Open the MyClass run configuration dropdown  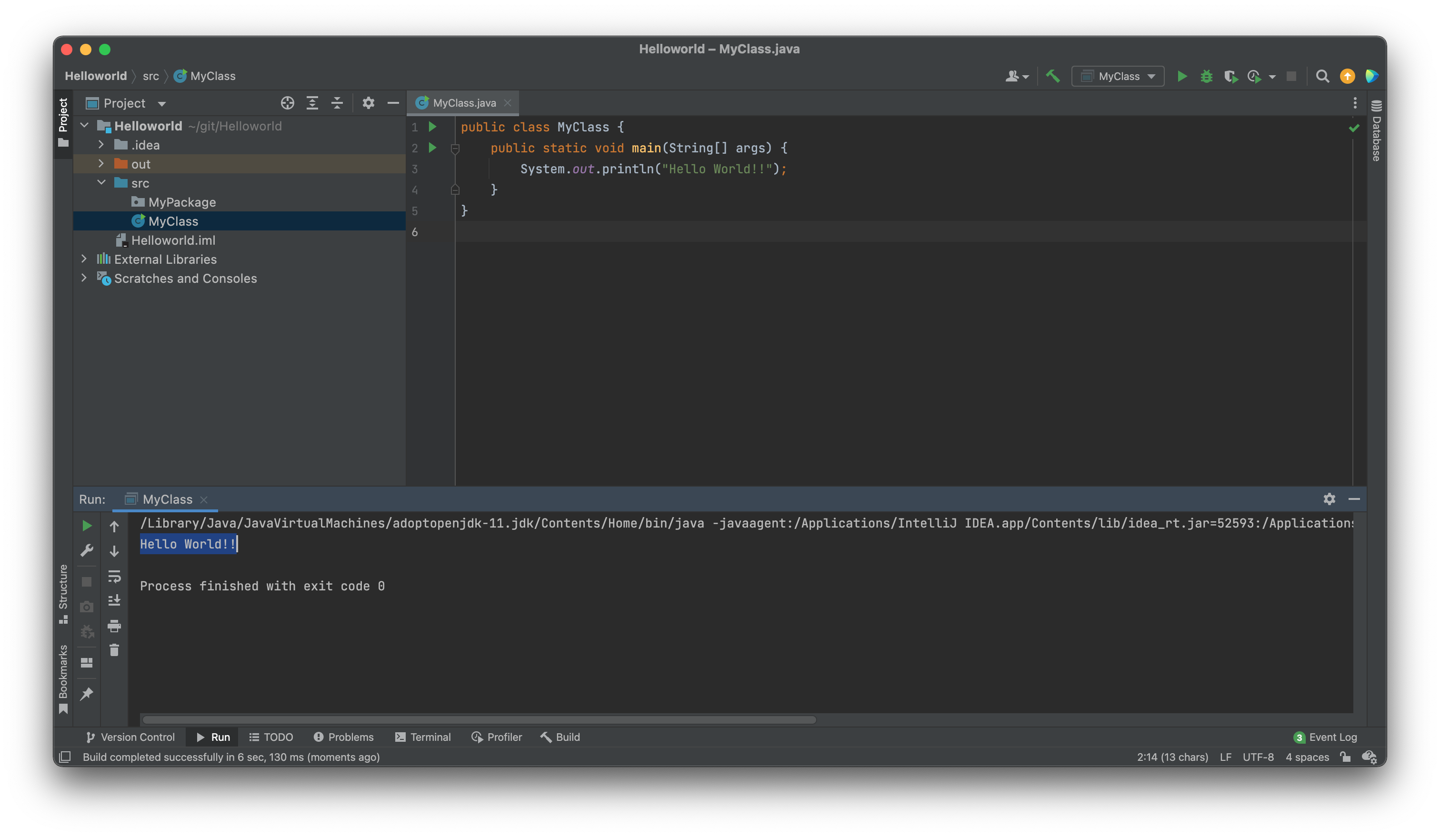1118,76
